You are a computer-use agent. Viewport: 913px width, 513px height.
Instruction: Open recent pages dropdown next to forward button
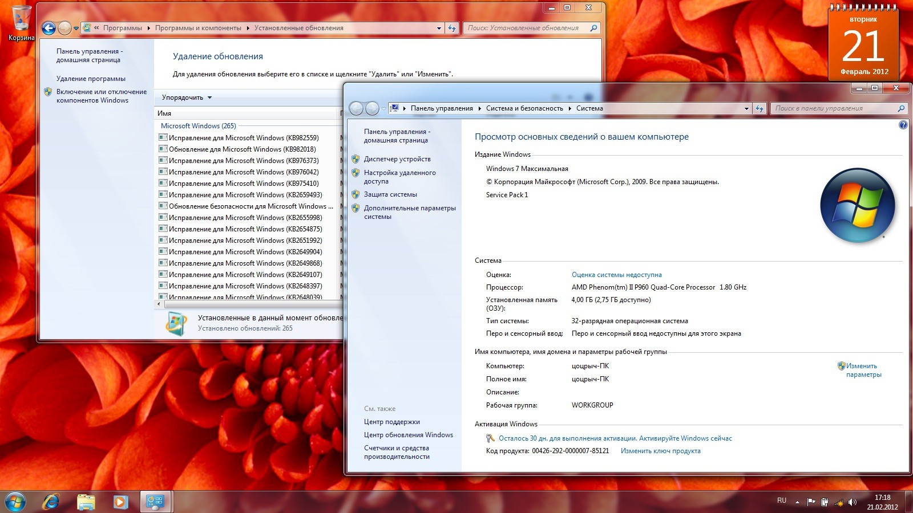tap(76, 28)
